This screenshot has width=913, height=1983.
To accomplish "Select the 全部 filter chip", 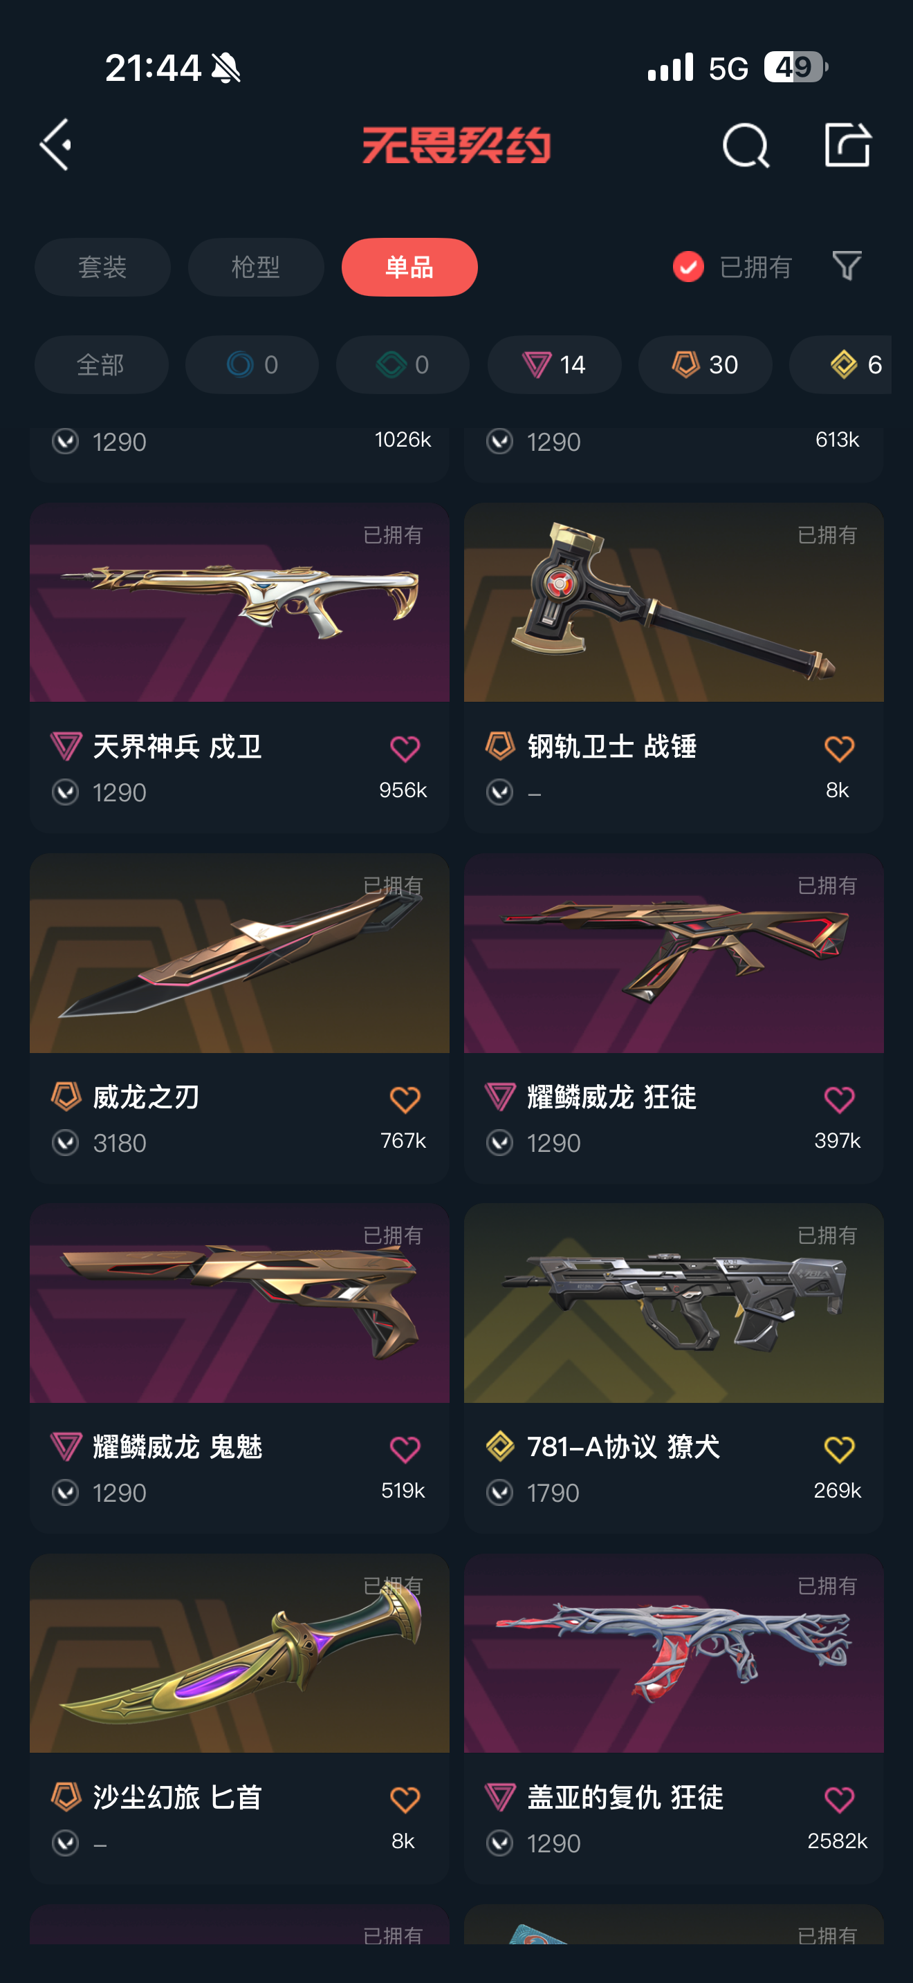I will pos(101,364).
